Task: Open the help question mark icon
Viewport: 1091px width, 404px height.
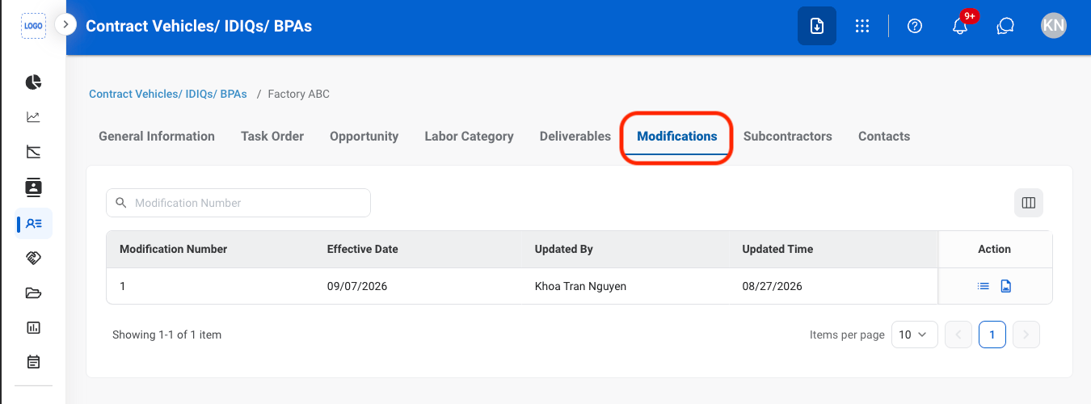Action: (x=915, y=26)
